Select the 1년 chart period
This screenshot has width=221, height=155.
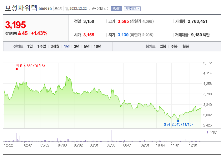67,46
